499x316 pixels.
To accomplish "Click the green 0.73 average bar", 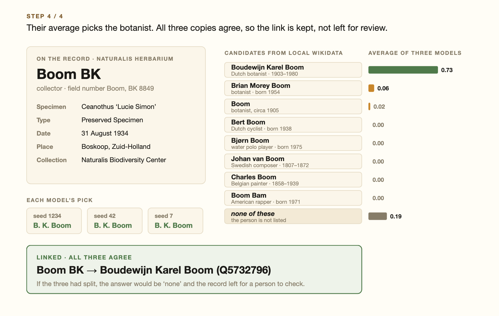I will pos(403,70).
